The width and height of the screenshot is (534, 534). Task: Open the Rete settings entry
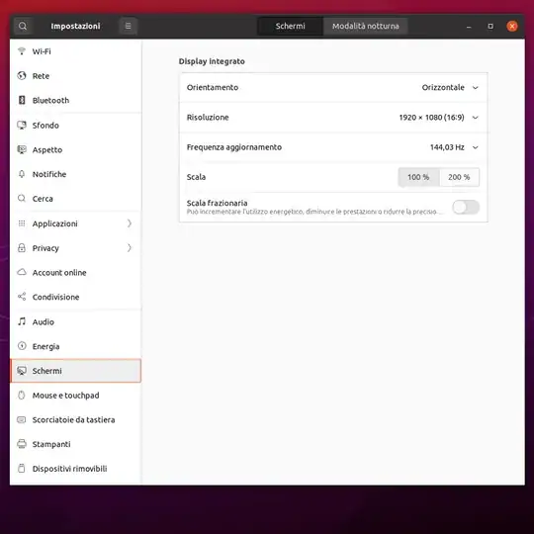[x=75, y=76]
